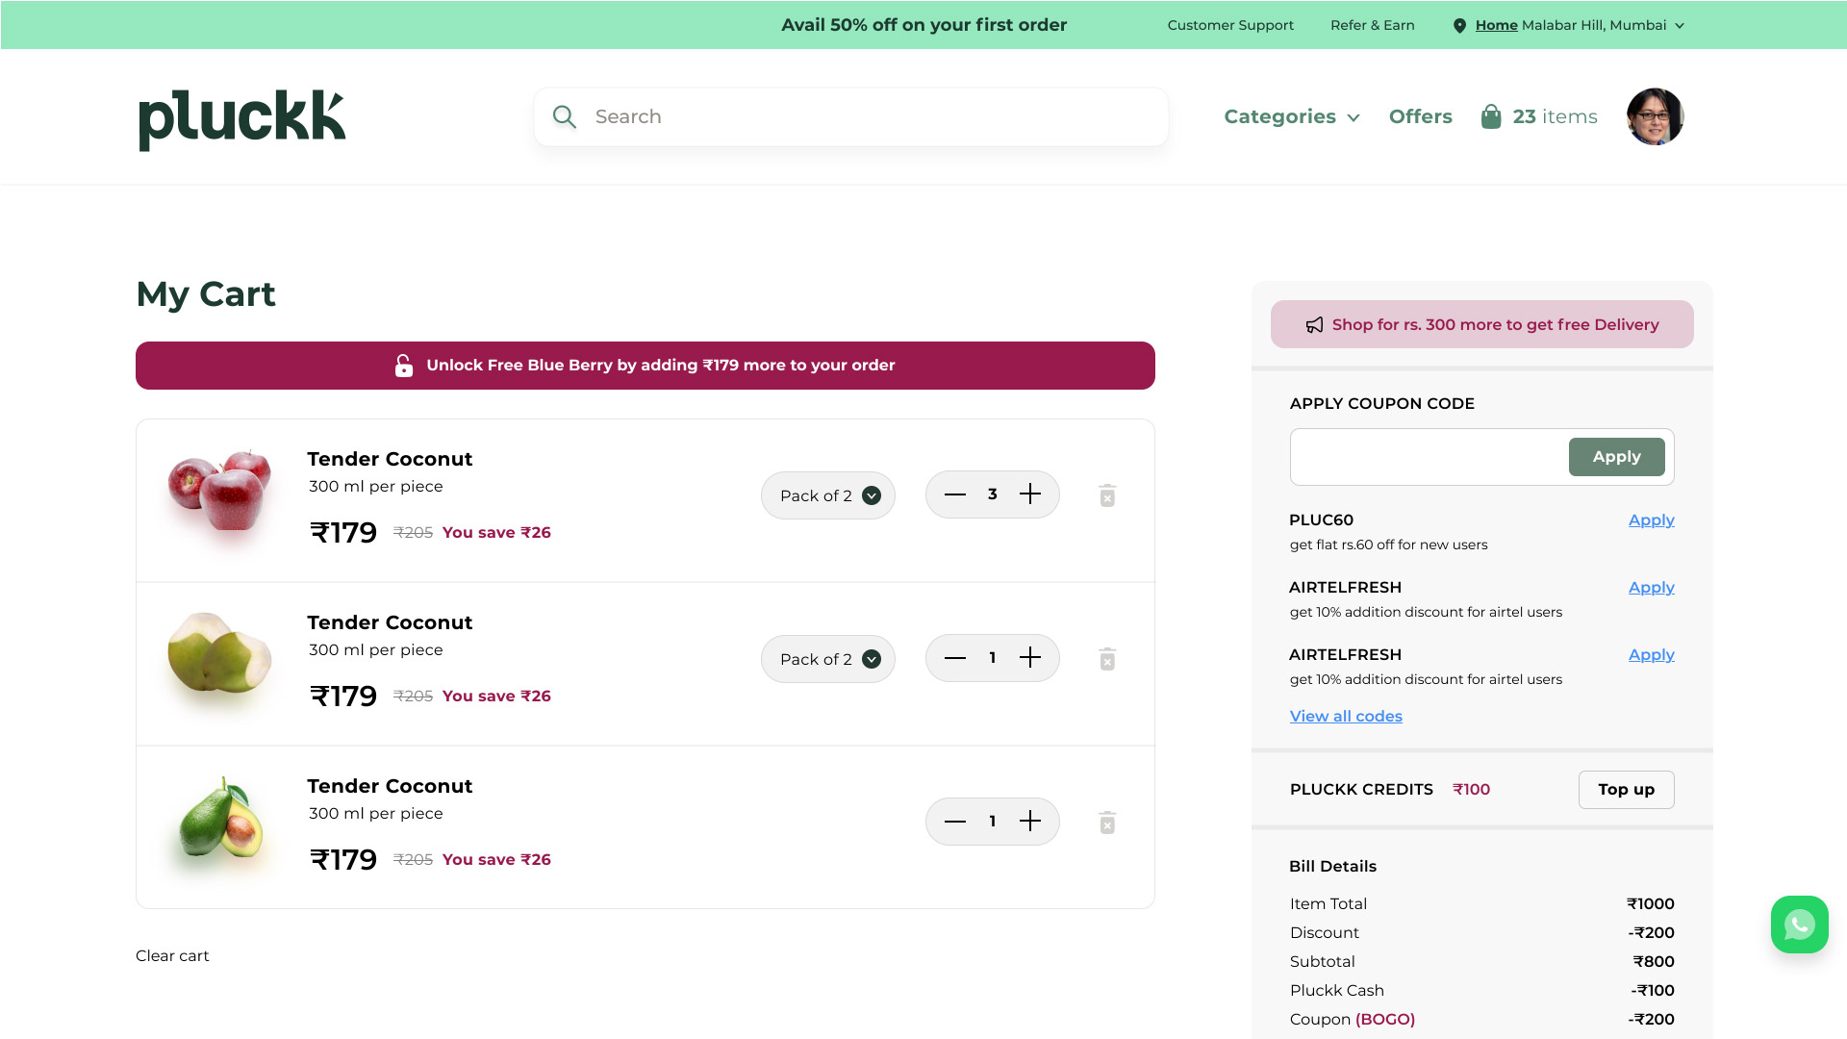
Task: Increase quantity of avocado image item
Action: pyautogui.click(x=1030, y=822)
